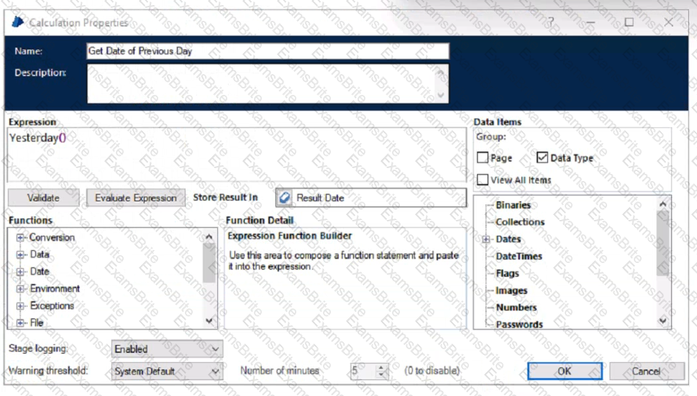Click the help question mark icon
The width and height of the screenshot is (697, 396).
[552, 22]
